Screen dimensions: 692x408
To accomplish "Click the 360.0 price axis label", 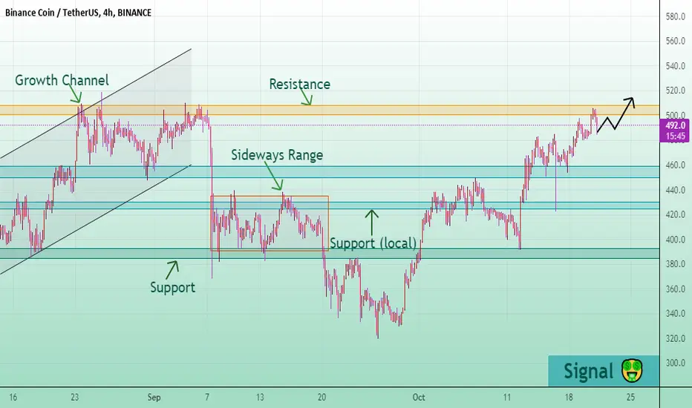I will pos(675,289).
